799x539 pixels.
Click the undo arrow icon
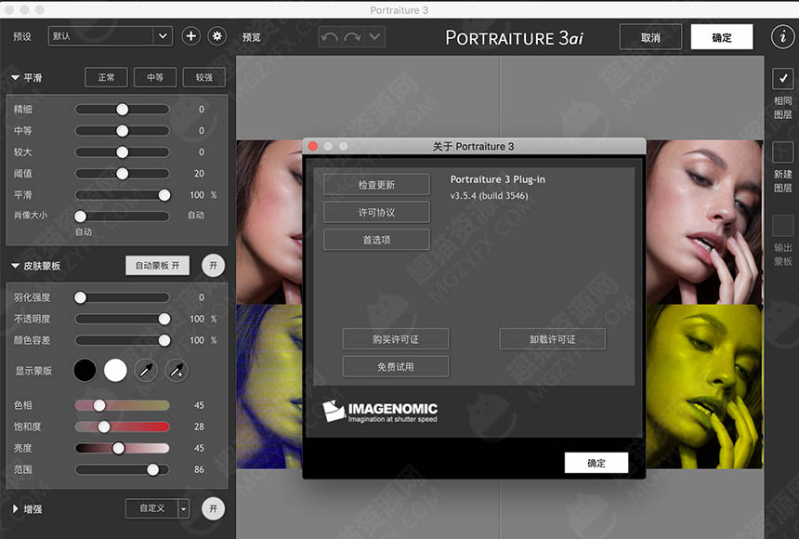[x=329, y=37]
